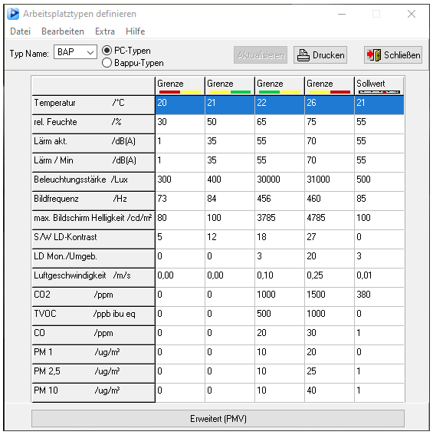Screen dimensions: 433x435
Task: Open the Bearbeiten menu
Action: click(x=63, y=31)
